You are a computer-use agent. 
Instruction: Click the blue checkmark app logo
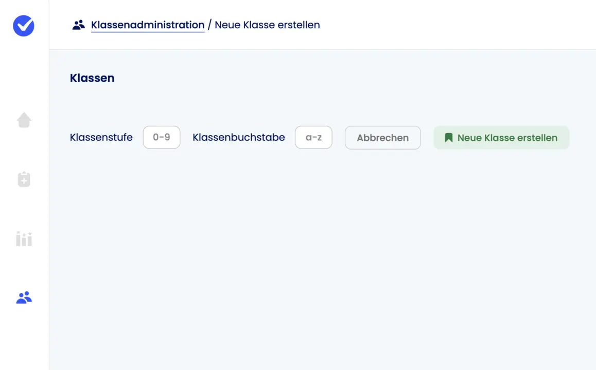[24, 26]
